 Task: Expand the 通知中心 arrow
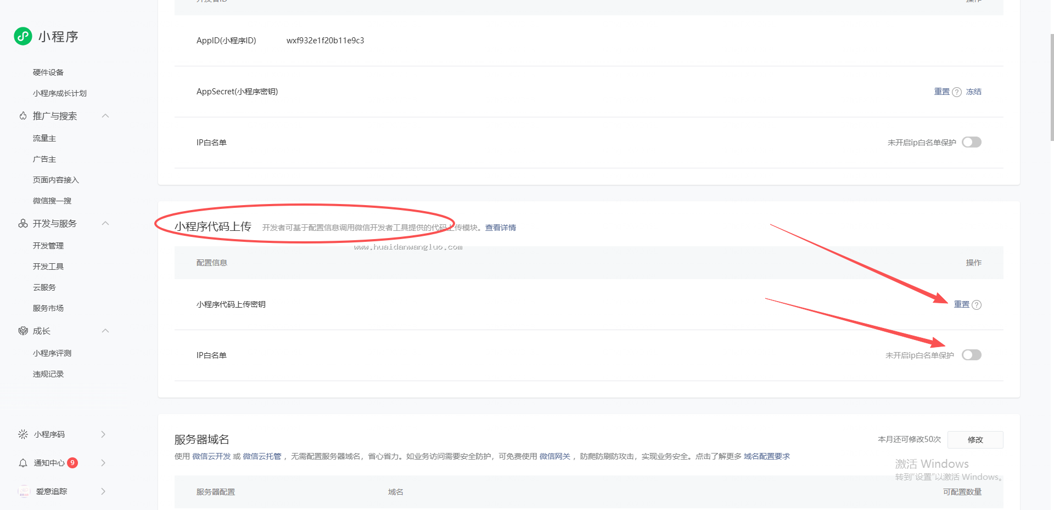[103, 463]
